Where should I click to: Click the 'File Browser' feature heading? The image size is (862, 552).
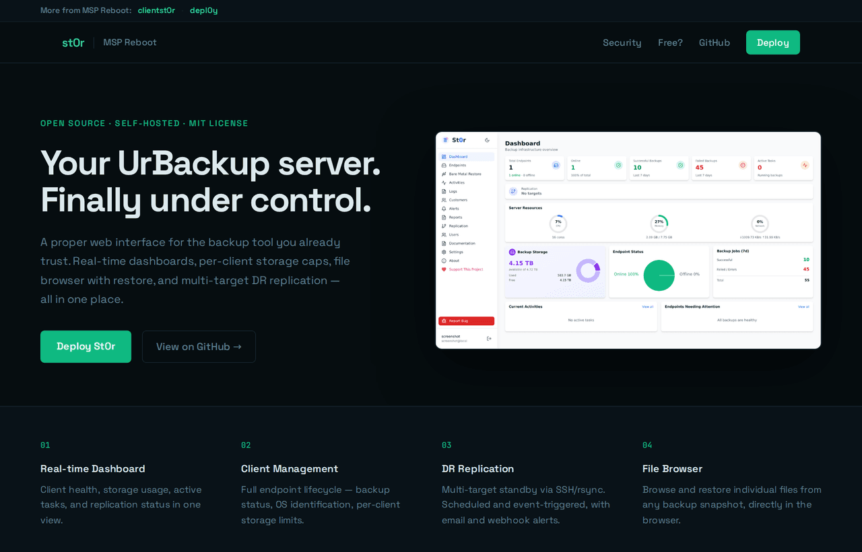(672, 469)
